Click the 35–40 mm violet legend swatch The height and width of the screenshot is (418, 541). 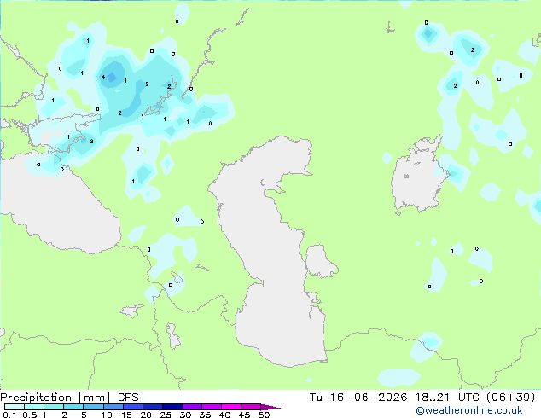tap(212, 407)
